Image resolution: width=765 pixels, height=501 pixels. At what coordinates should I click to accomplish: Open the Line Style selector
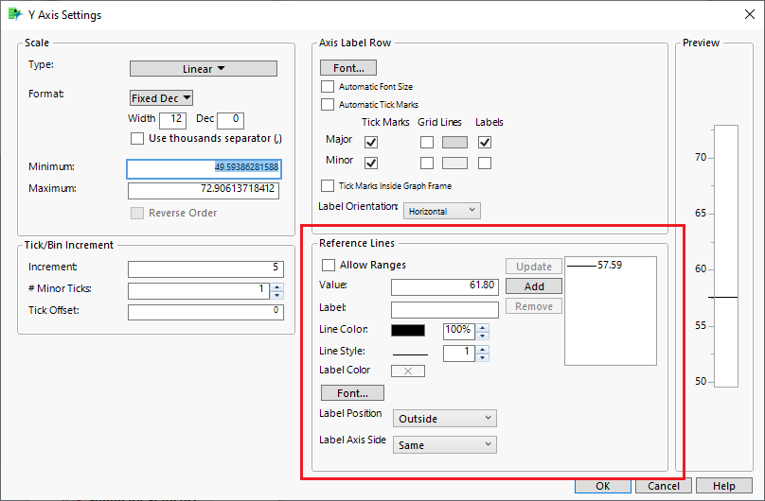pos(410,354)
